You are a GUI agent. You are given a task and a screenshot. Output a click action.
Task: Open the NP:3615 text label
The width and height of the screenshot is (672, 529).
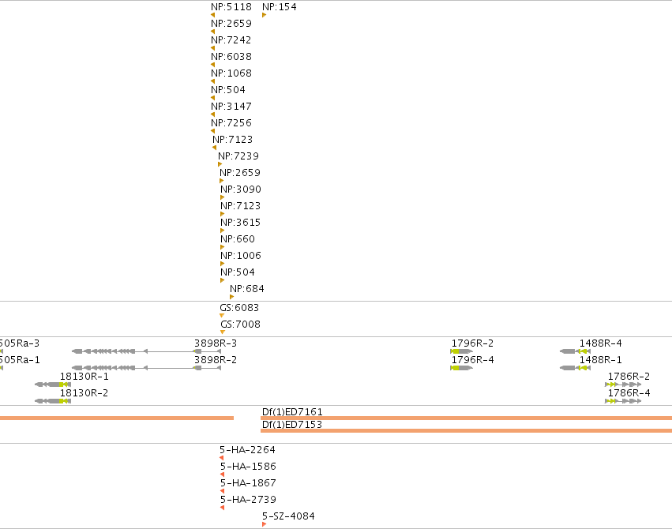click(x=241, y=223)
